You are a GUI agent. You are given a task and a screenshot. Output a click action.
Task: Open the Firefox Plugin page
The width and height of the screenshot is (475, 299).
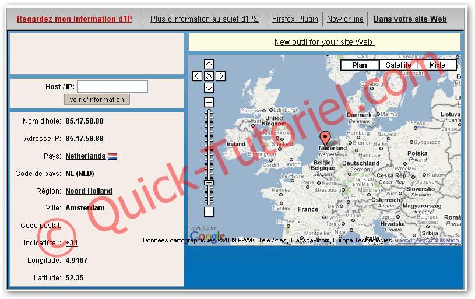coord(295,19)
